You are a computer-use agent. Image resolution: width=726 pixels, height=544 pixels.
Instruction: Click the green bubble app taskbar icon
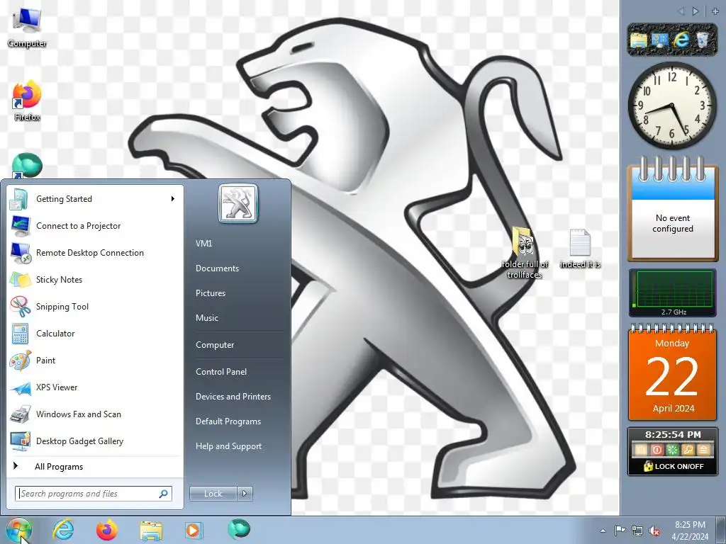[239, 529]
